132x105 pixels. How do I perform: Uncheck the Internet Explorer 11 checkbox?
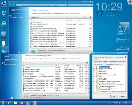click(97, 67)
